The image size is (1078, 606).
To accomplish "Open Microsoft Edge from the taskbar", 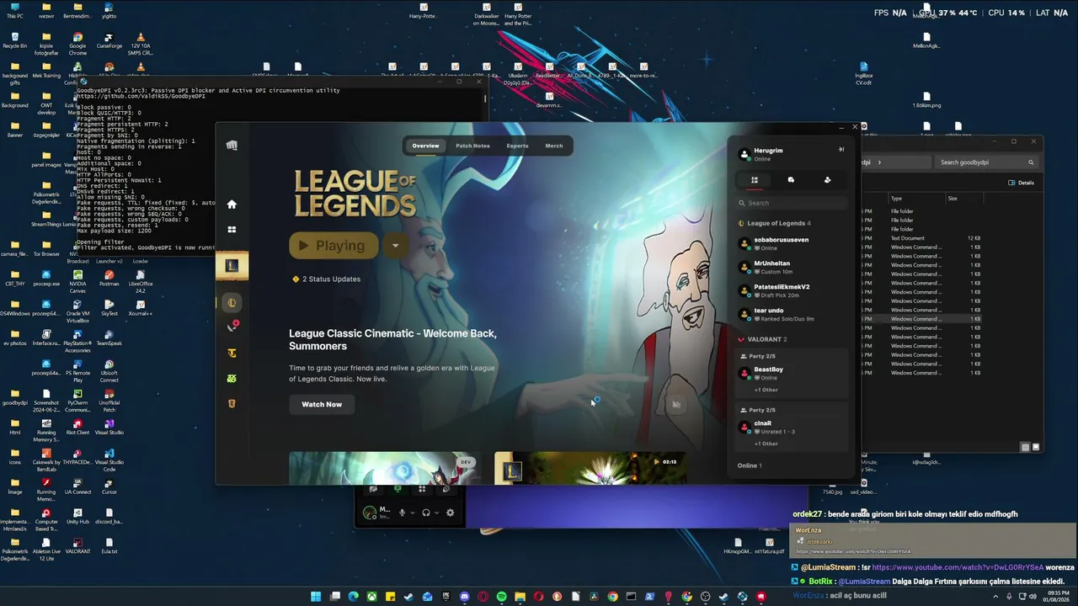I will click(x=353, y=597).
